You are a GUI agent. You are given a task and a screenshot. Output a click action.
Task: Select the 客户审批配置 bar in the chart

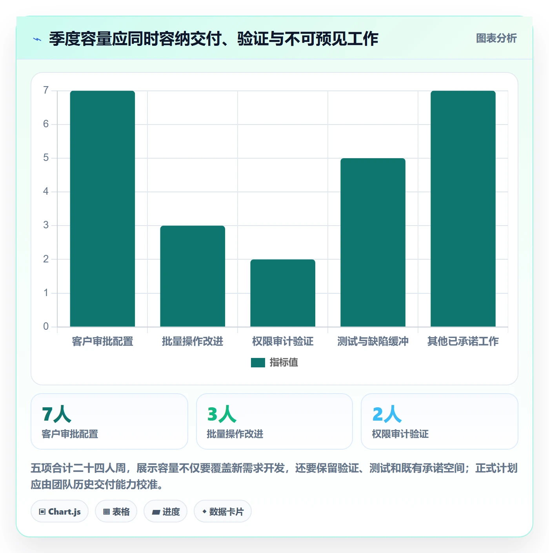point(102,209)
